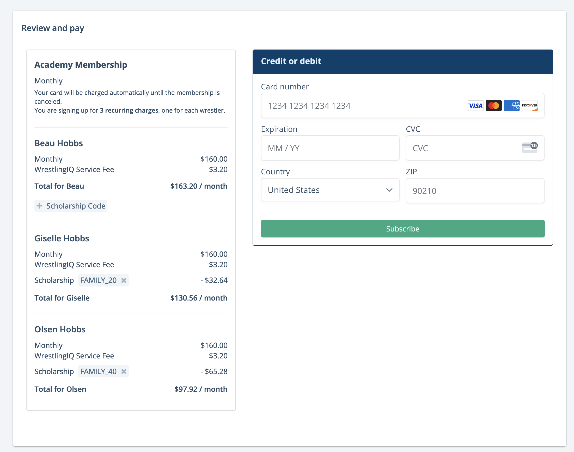Click the Beau Hobbs name
This screenshot has height=452, width=574.
click(59, 143)
